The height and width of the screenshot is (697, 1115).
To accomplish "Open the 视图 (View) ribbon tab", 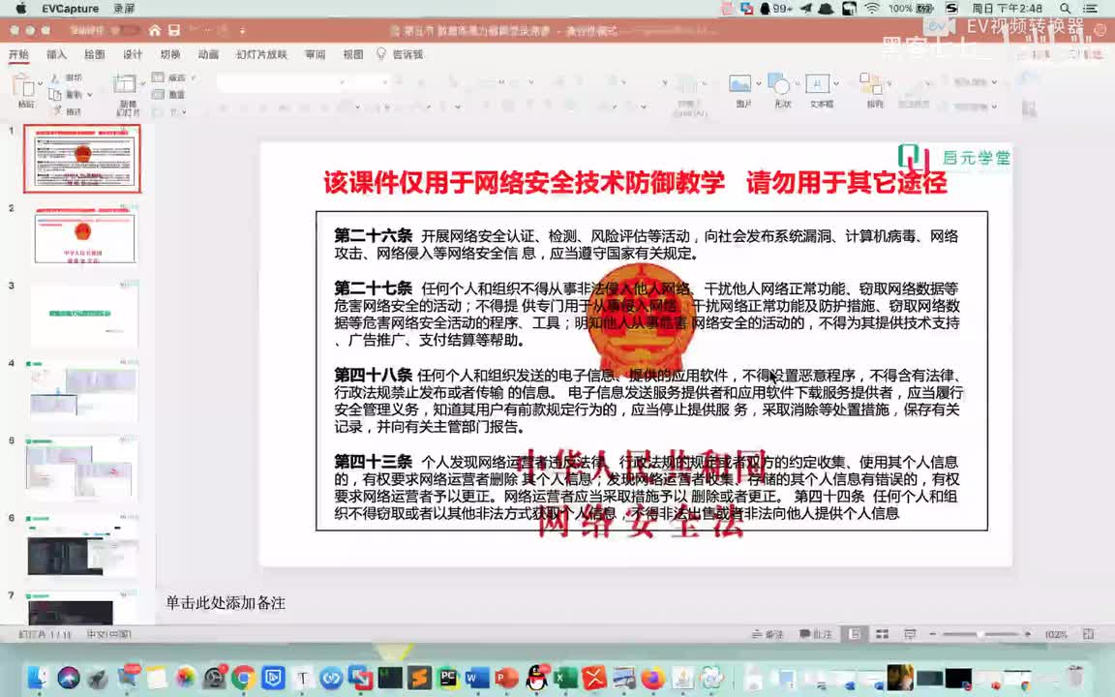I will tap(352, 54).
